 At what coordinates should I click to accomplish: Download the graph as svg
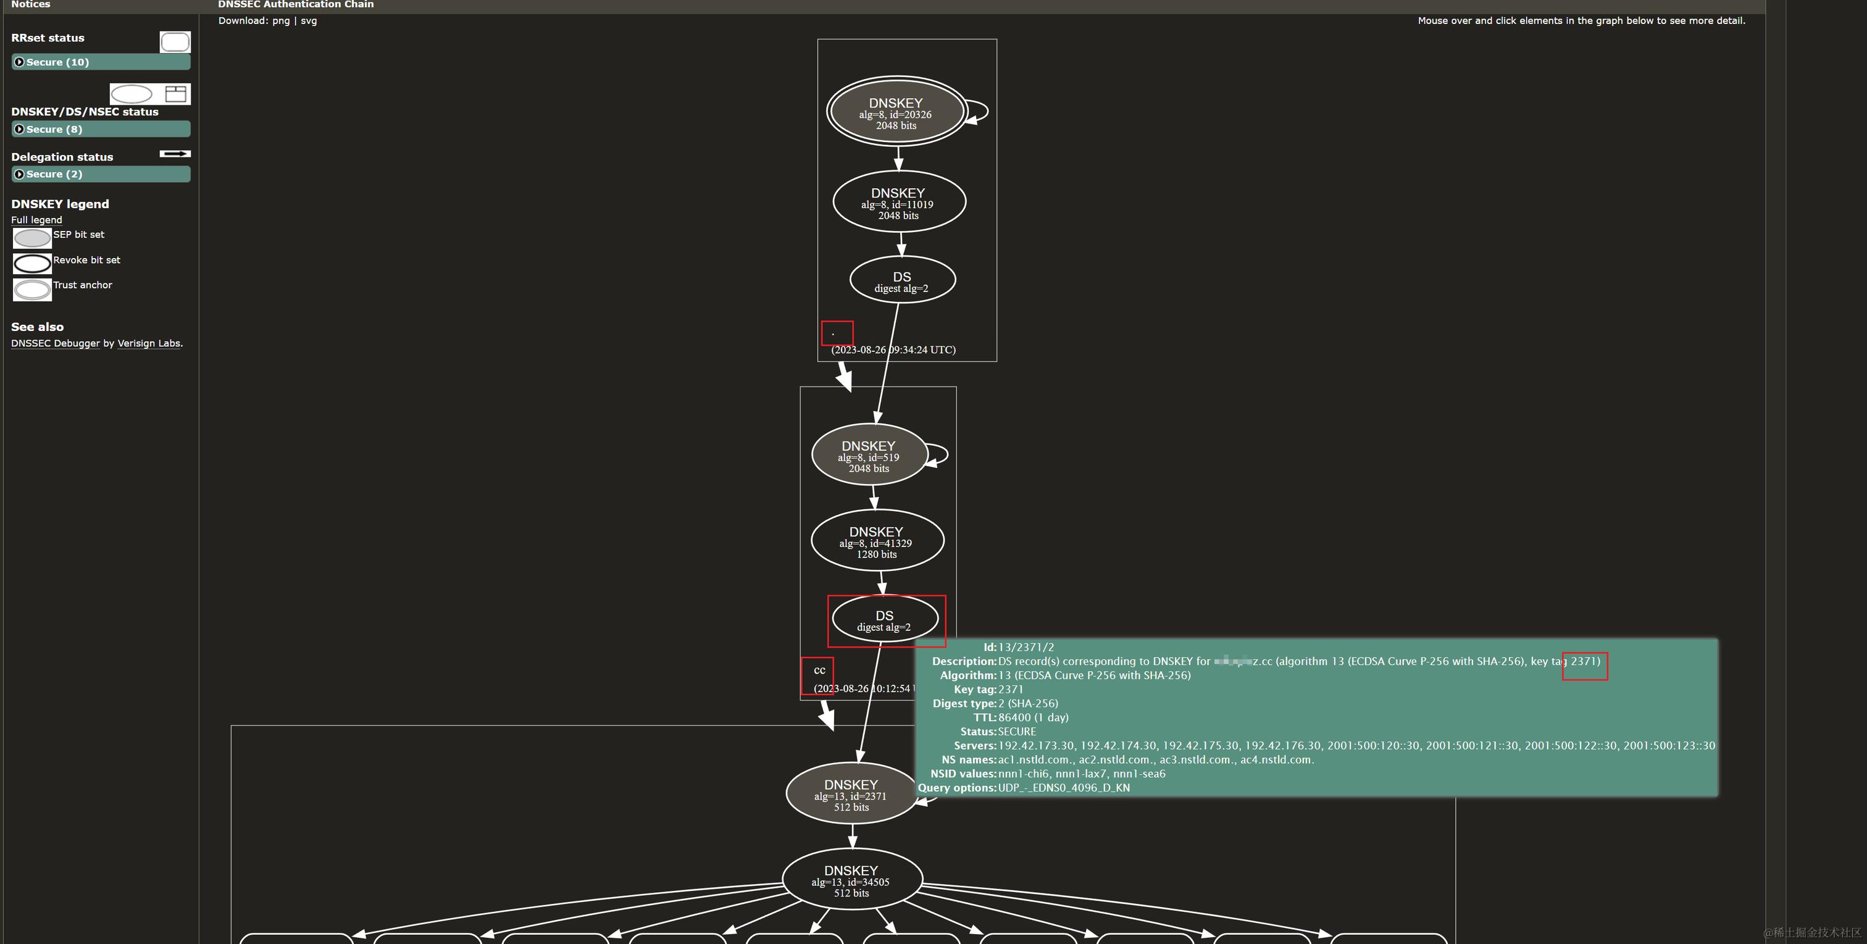click(309, 21)
